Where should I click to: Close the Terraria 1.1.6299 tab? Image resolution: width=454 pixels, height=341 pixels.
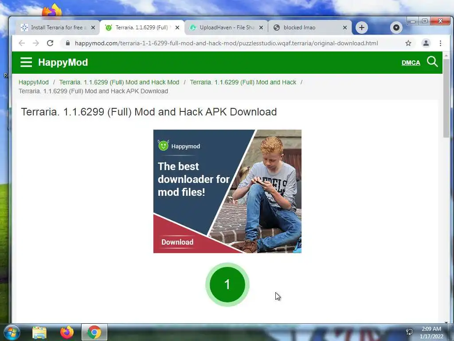click(x=177, y=28)
